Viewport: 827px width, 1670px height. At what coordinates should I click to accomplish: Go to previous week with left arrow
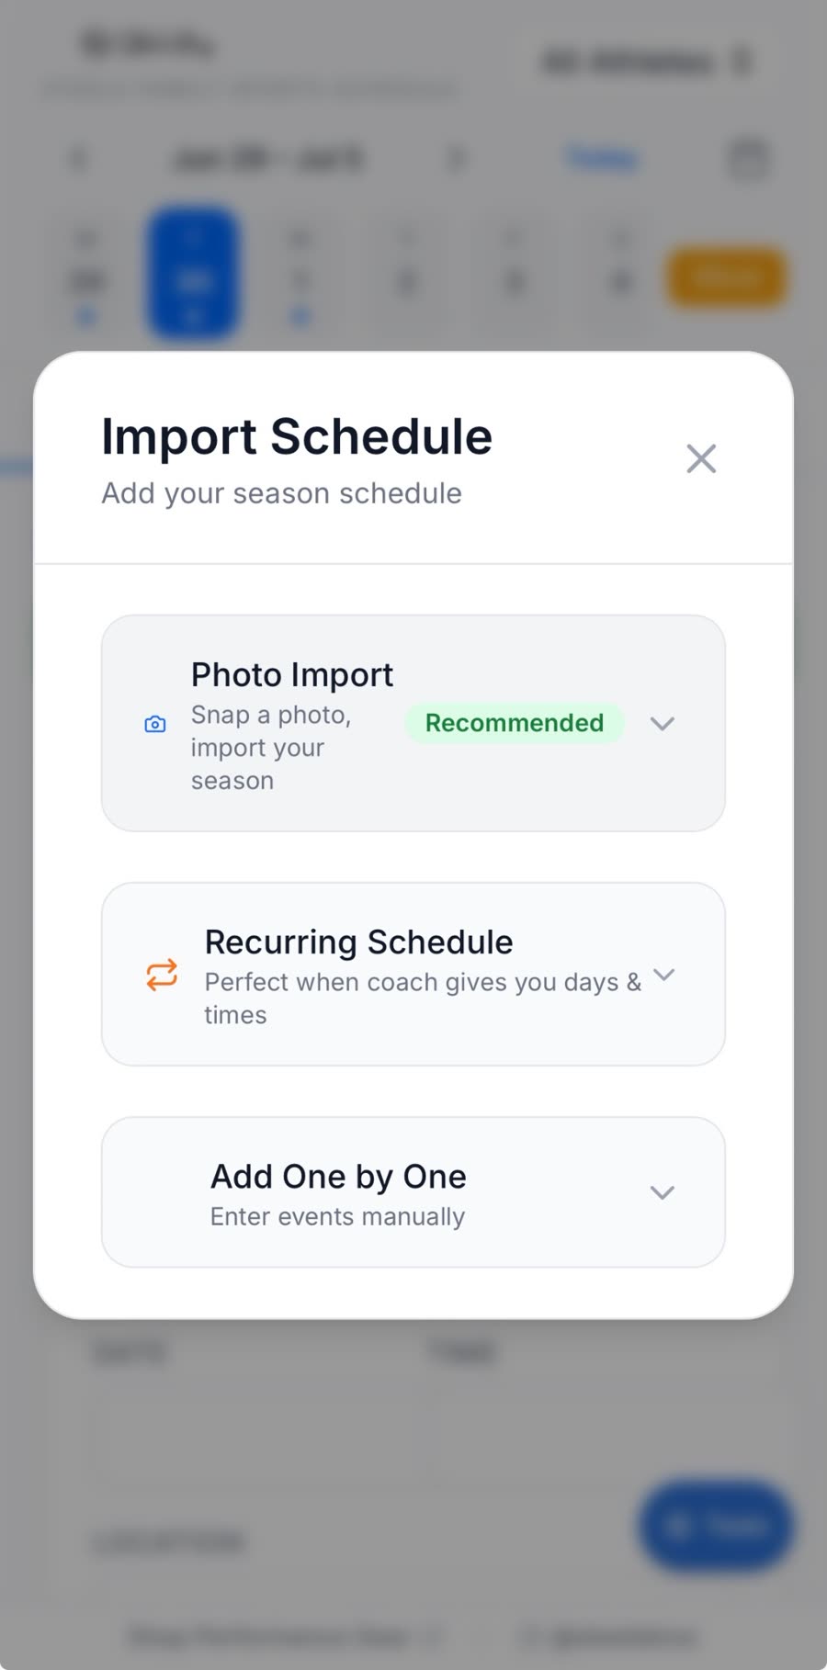[x=78, y=159]
